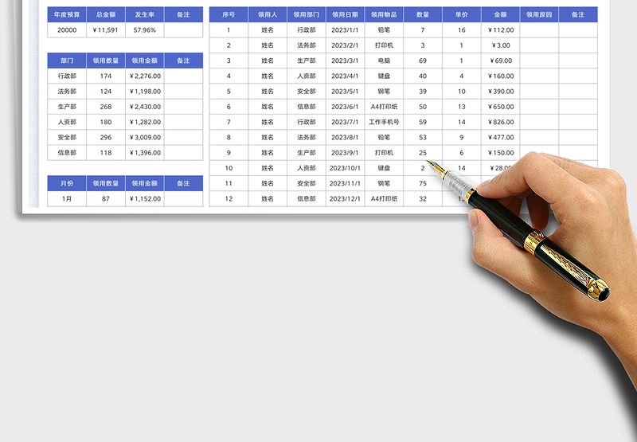This screenshot has height=442, width=637.
Task: Click the 268 quantity for 生产部
Action: pyautogui.click(x=105, y=107)
